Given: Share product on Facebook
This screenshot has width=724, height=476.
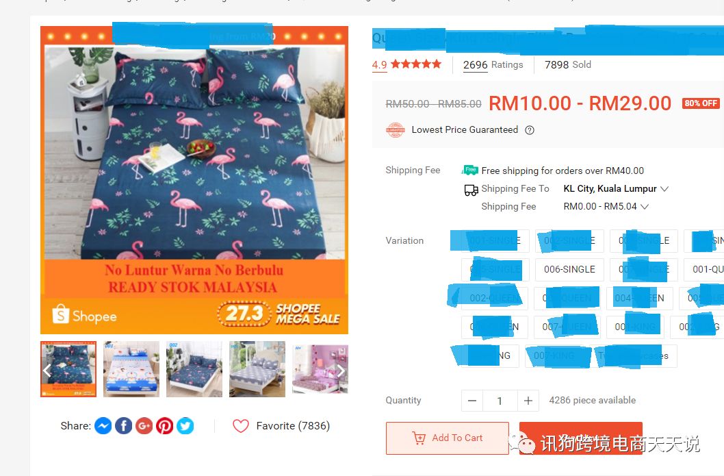Looking at the screenshot, I should 123,425.
